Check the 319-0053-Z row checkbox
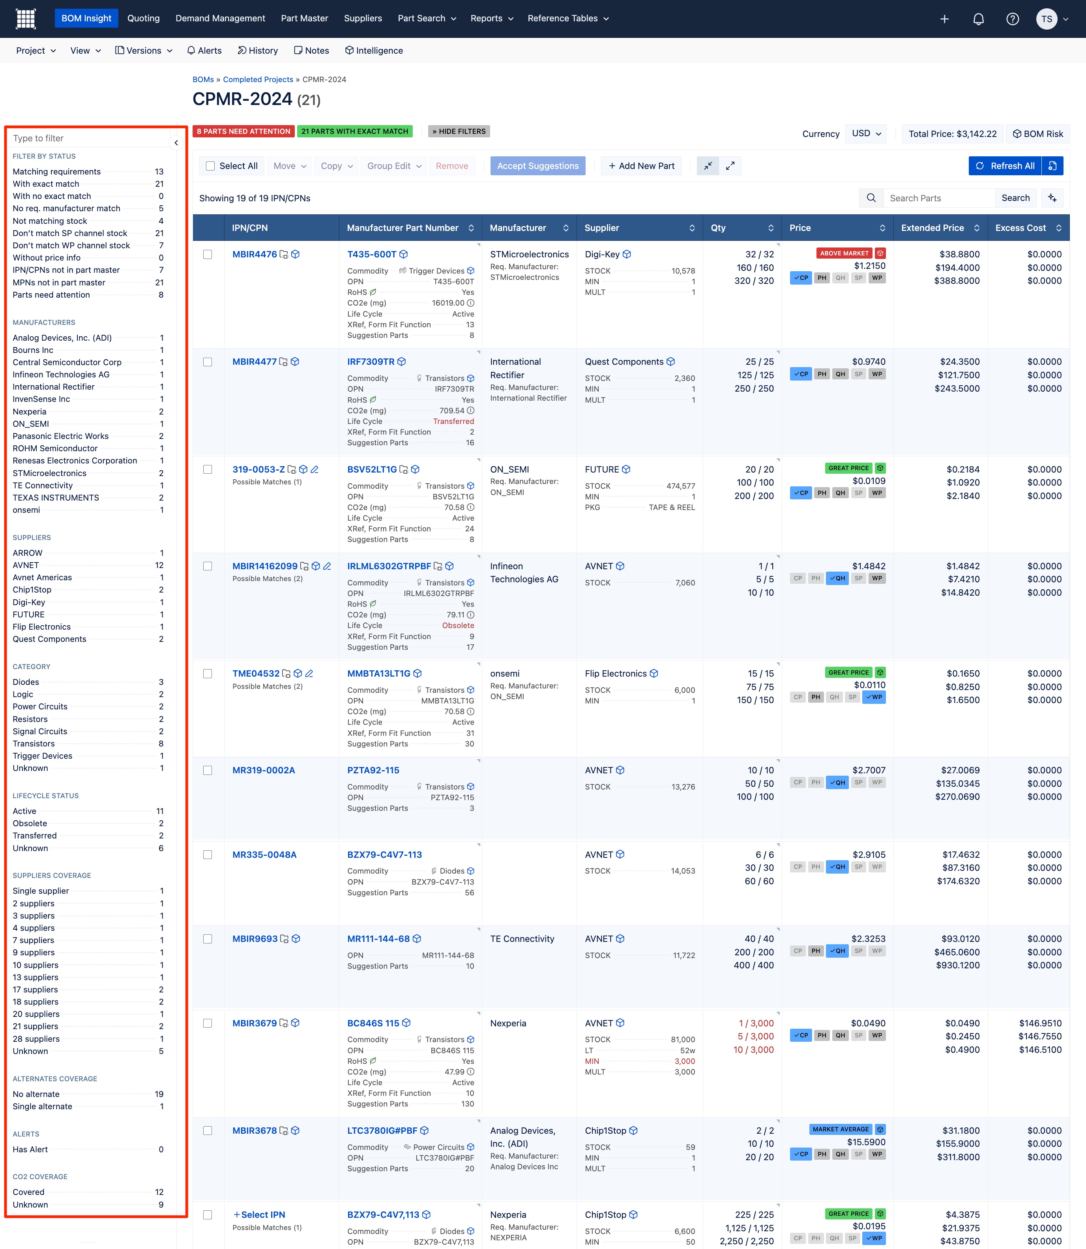 click(x=207, y=469)
